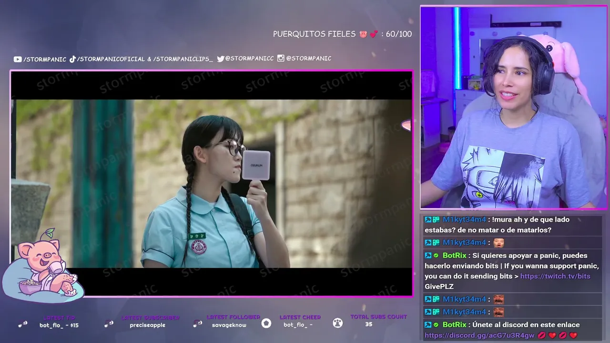This screenshot has height=343, width=610.
Task: Click the subs count value 35
Action: [369, 324]
